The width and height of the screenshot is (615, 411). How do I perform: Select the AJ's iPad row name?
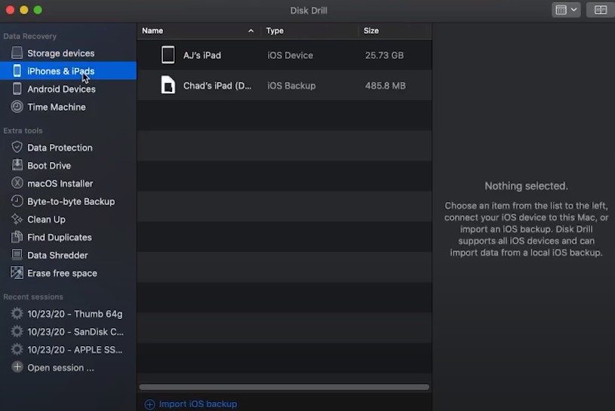click(202, 55)
